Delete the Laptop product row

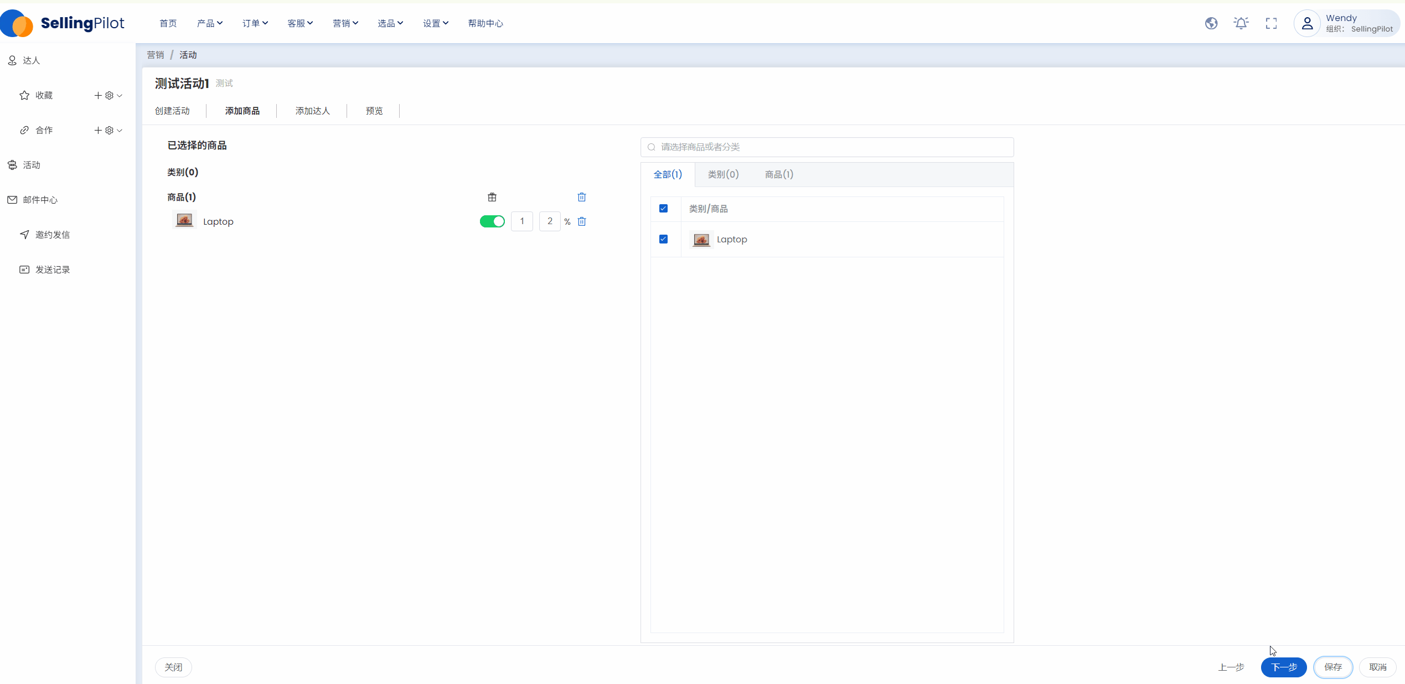click(x=581, y=221)
